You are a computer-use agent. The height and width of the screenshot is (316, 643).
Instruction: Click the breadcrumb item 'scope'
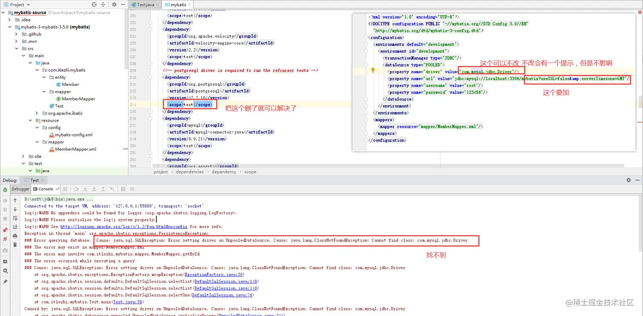click(250, 172)
